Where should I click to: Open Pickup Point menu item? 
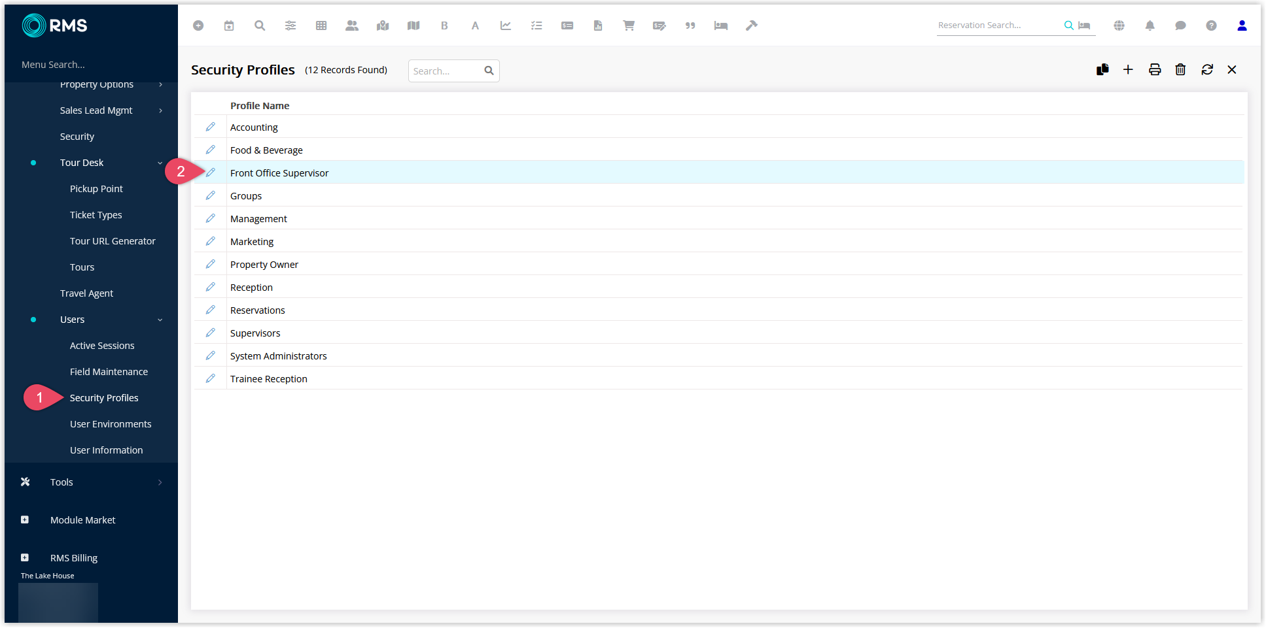tap(96, 189)
